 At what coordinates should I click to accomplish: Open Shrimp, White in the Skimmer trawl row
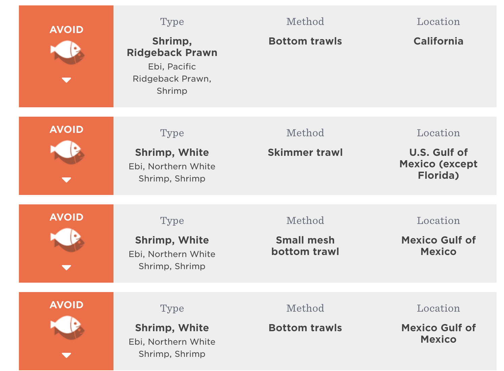click(x=172, y=152)
